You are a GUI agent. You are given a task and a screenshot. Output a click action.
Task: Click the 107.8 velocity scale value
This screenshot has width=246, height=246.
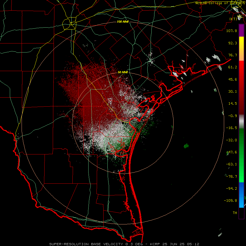coord(232,31)
